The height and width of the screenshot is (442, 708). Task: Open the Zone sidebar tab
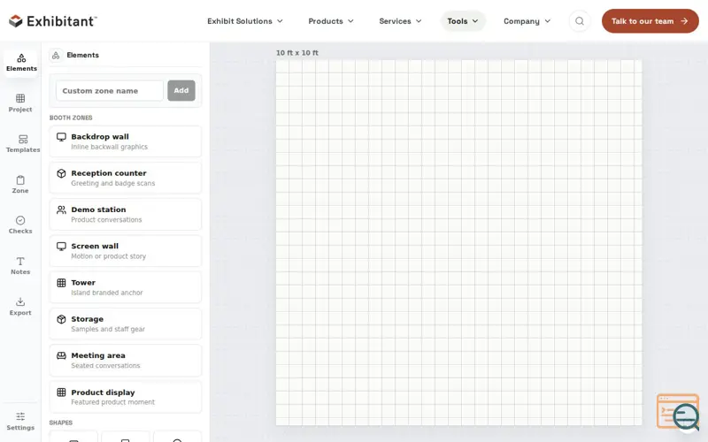coord(20,185)
